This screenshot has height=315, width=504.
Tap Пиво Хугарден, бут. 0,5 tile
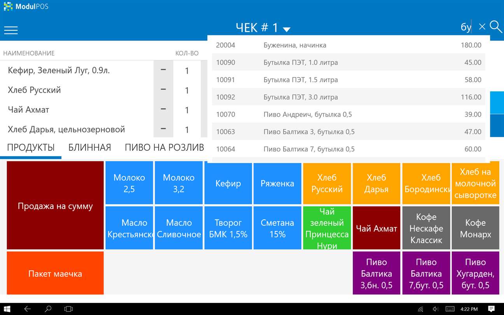coord(475,273)
